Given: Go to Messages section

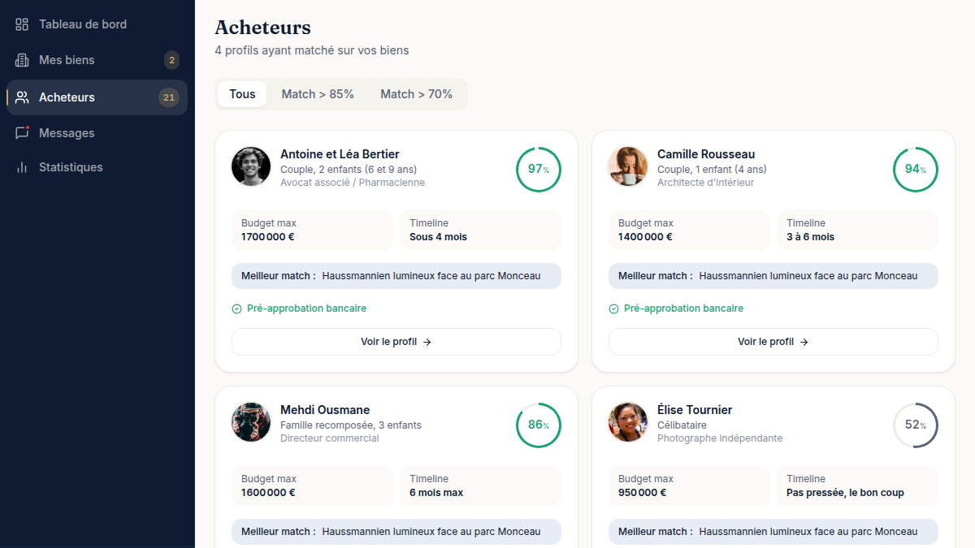Looking at the screenshot, I should click(97, 133).
